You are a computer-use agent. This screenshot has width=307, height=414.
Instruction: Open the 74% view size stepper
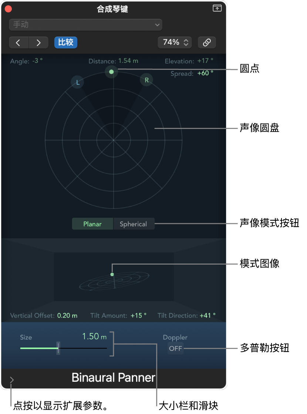tap(175, 43)
